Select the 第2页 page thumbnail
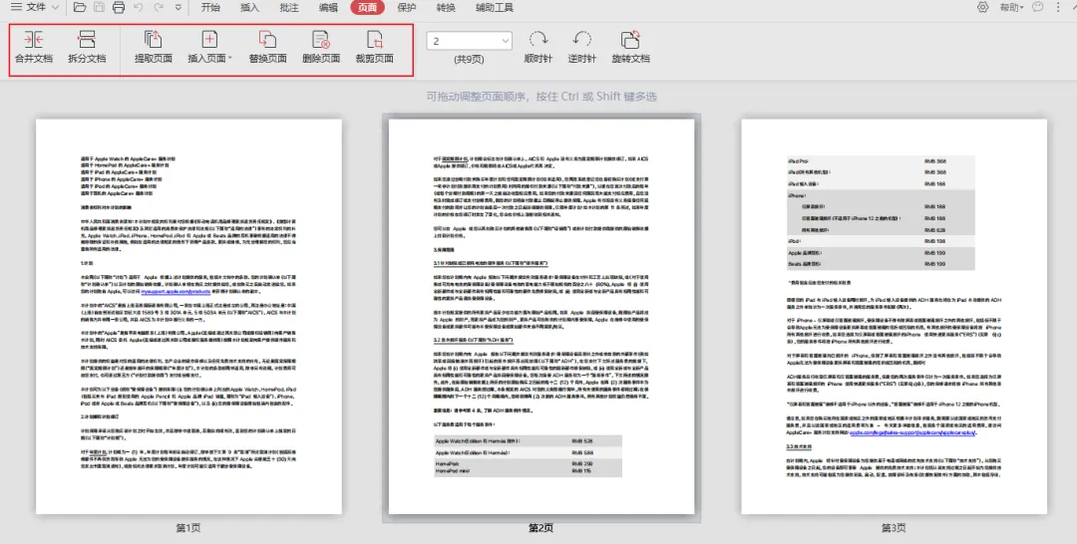1077x544 pixels. tap(541, 317)
